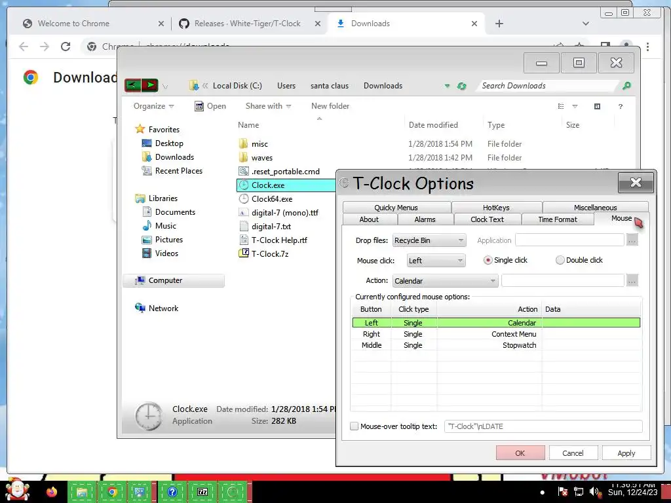Viewport: 671px width, 503px height.
Task: Open 7-Zip taskbar icon
Action: pyautogui.click(x=202, y=492)
